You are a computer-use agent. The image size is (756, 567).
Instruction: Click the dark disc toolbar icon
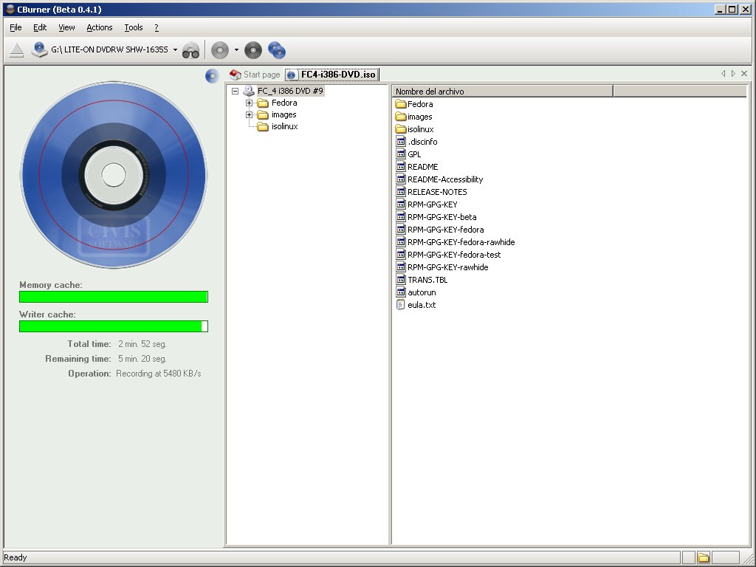point(253,50)
